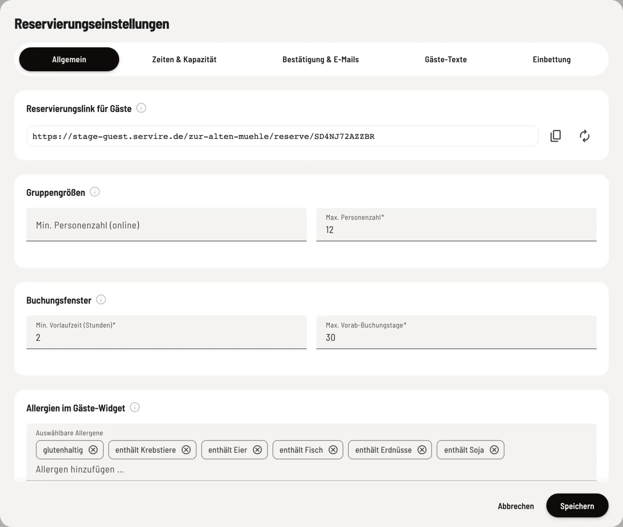
Task: Click the enthält Erdnüsse chip label
Action: pos(383,450)
